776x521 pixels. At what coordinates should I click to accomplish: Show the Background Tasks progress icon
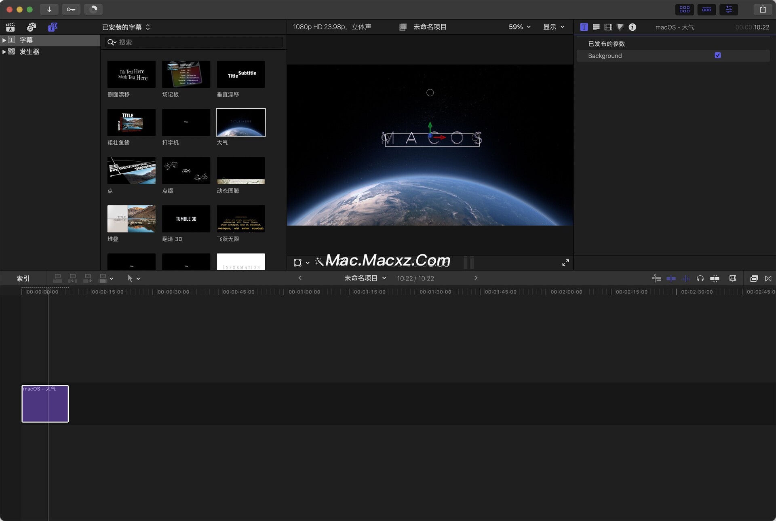click(93, 9)
